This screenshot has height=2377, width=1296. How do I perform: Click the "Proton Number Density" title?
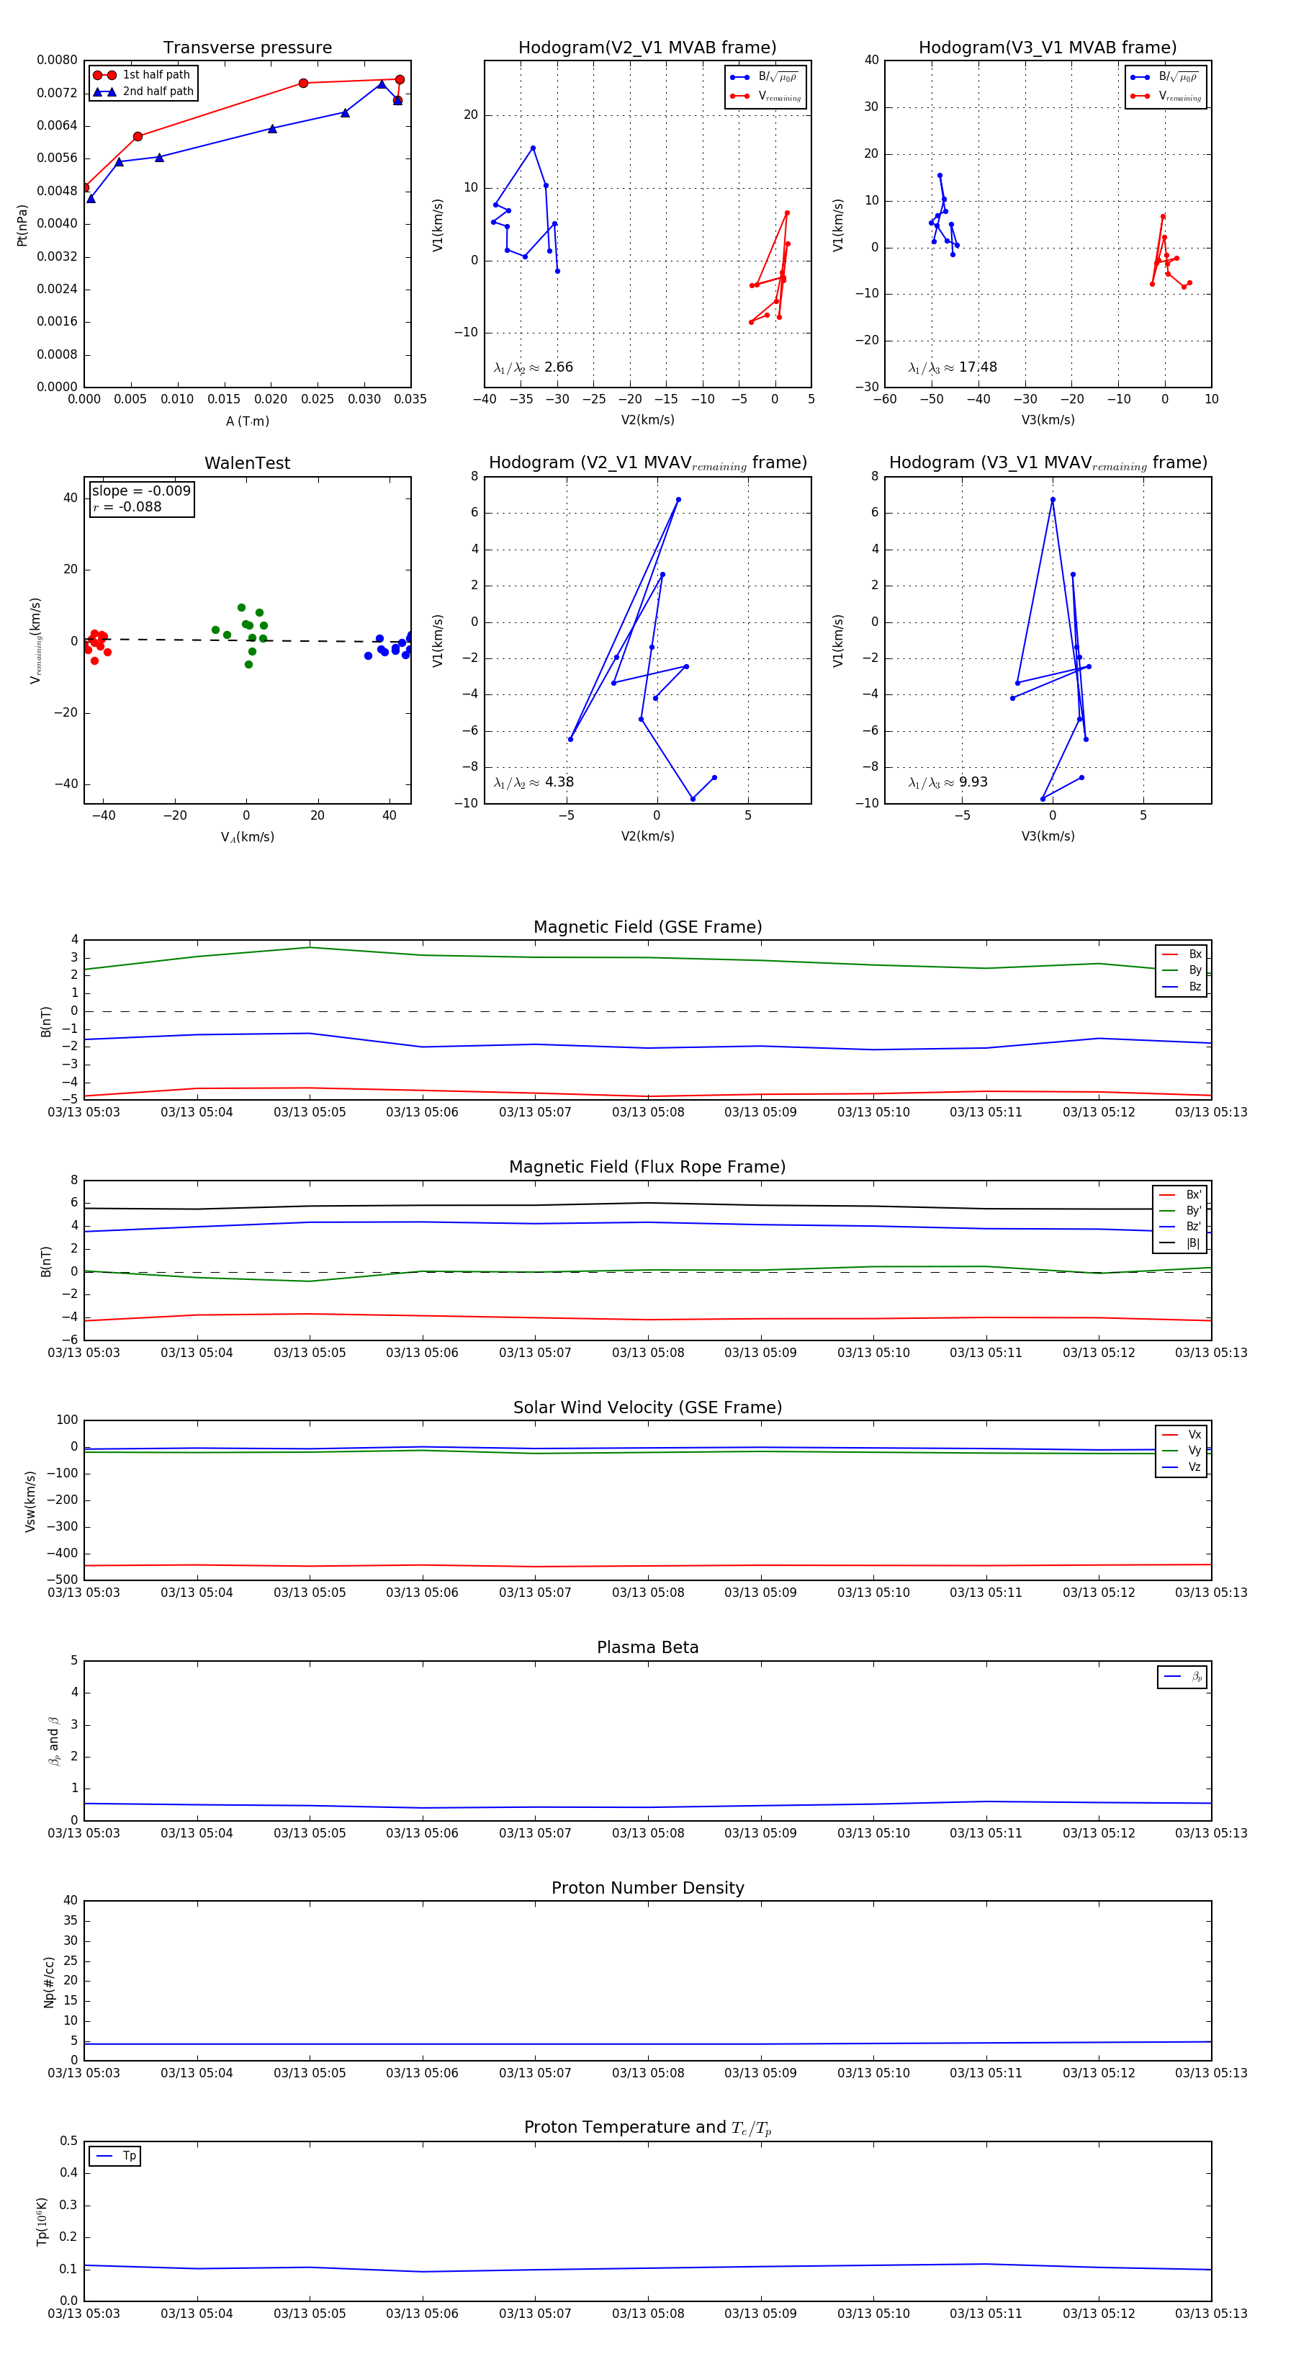point(647,1888)
